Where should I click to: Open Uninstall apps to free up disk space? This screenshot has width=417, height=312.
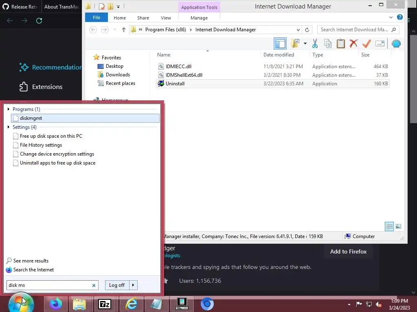point(57,163)
